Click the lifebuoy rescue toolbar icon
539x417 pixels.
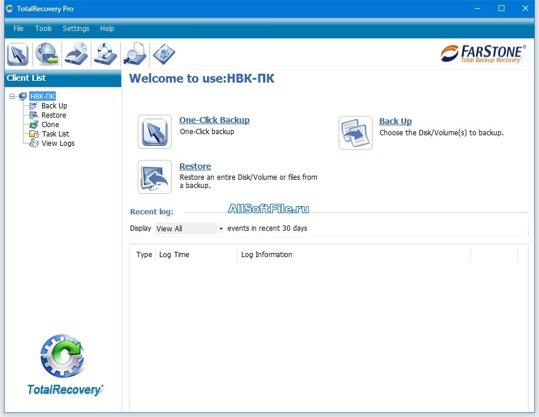pos(106,54)
